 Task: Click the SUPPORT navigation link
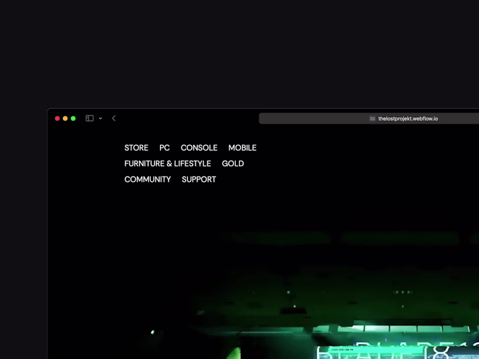coord(199,180)
